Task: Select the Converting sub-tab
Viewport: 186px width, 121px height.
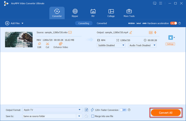Action: [84, 23]
